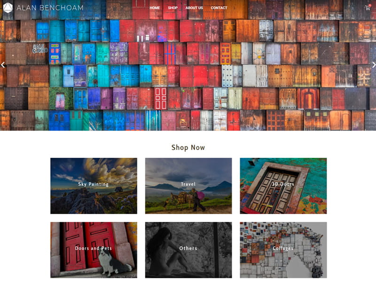Select the Collages label text

(x=283, y=249)
